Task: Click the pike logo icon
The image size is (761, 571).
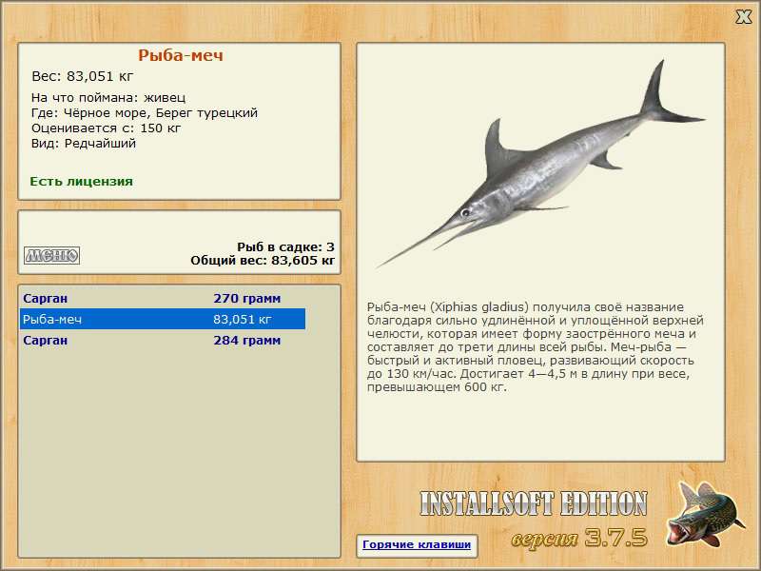Action: (x=704, y=514)
